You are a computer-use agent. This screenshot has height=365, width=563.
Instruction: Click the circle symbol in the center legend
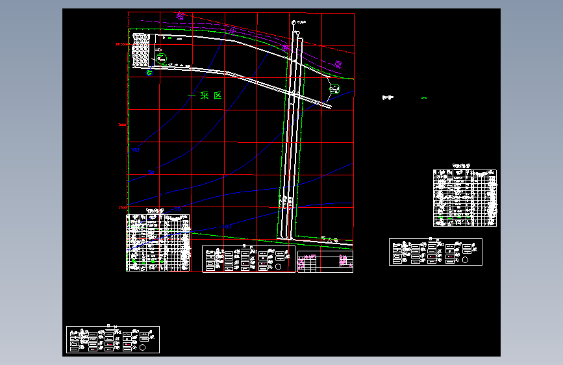tap(279, 267)
